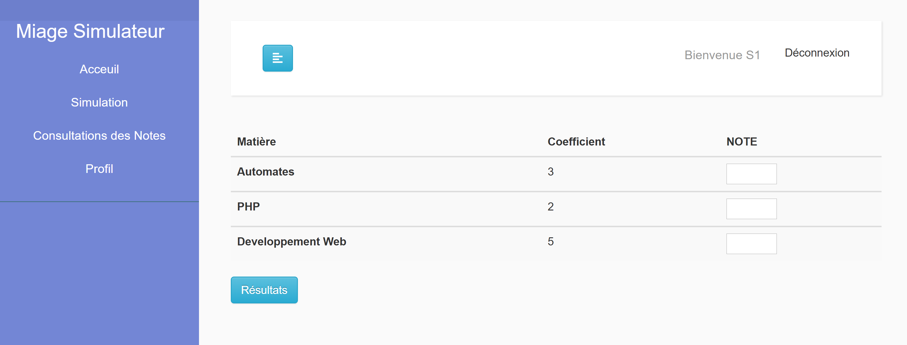Log out using the Déconnexion link
Screen dimensions: 907x345
(817, 53)
